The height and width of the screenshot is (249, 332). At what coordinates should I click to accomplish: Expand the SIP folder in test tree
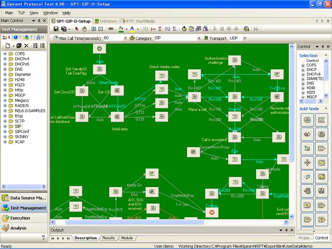pos(5,127)
